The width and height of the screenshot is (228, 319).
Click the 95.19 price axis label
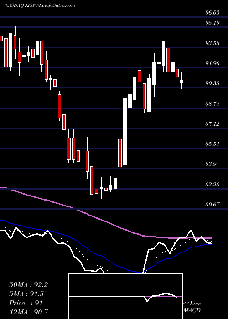[212, 22]
